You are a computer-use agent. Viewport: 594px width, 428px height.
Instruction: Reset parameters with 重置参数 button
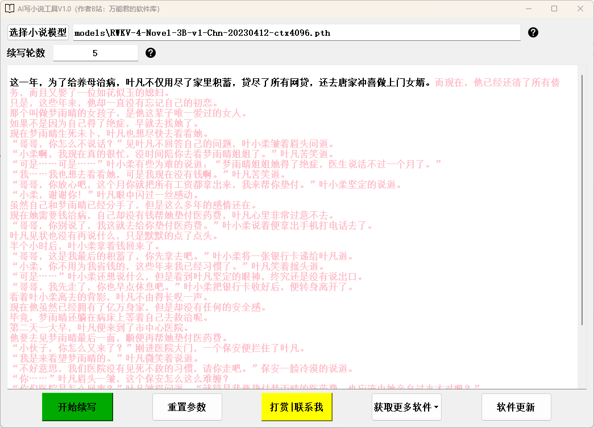pos(187,407)
